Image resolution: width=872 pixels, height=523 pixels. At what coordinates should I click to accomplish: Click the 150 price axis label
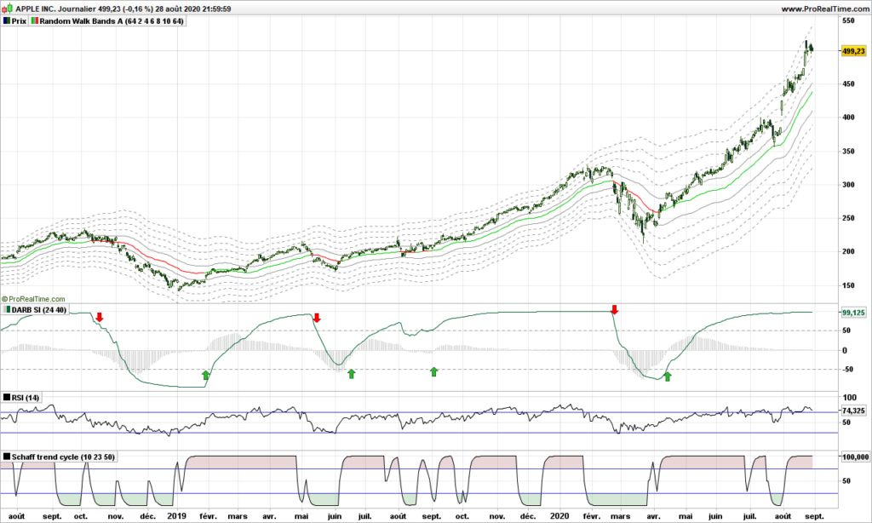[848, 285]
